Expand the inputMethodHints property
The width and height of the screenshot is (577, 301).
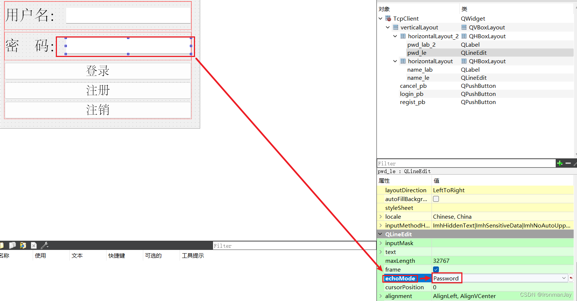tap(381, 225)
